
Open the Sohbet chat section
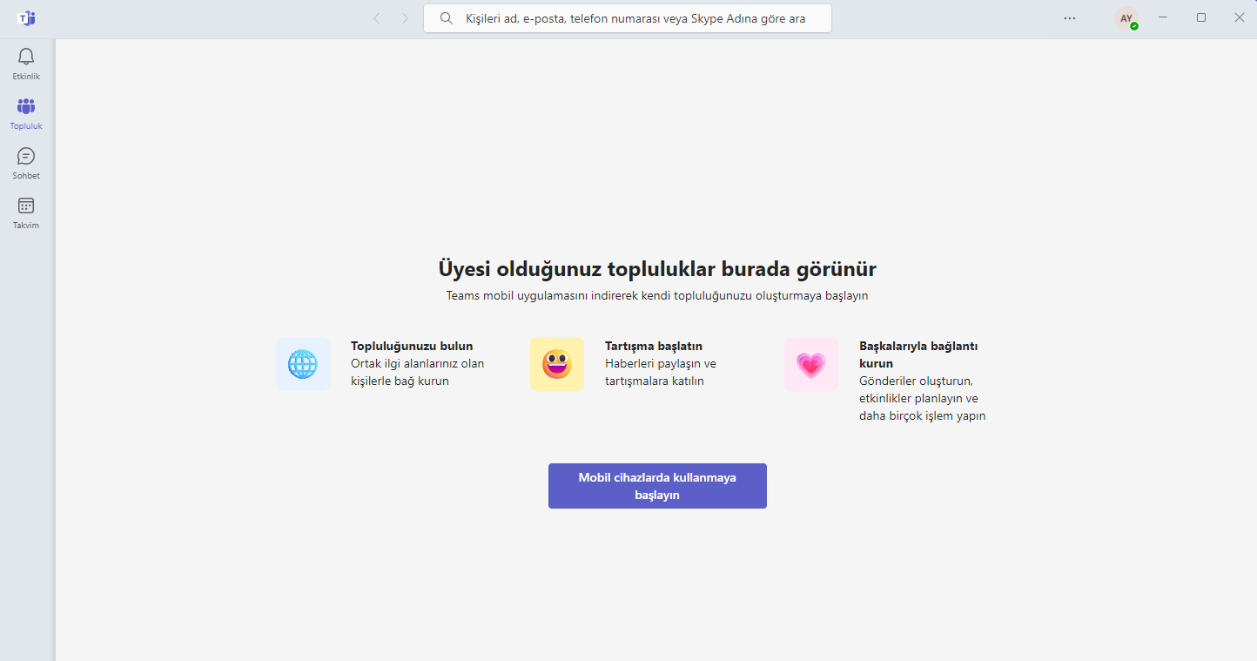pyautogui.click(x=25, y=163)
